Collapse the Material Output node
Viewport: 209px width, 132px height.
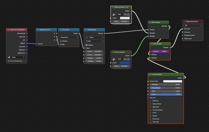click(185, 21)
